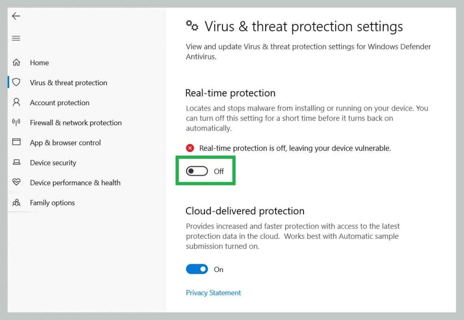Open the Privacy Statement link

click(x=213, y=292)
